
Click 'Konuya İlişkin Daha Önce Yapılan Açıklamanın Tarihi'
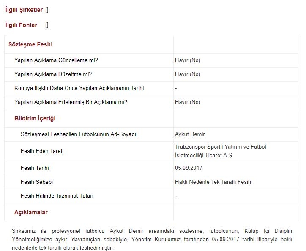coord(79,88)
